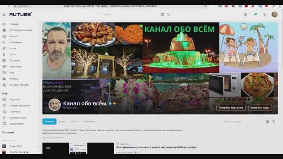
Task: Click the channel search input field
Action: [244, 121]
